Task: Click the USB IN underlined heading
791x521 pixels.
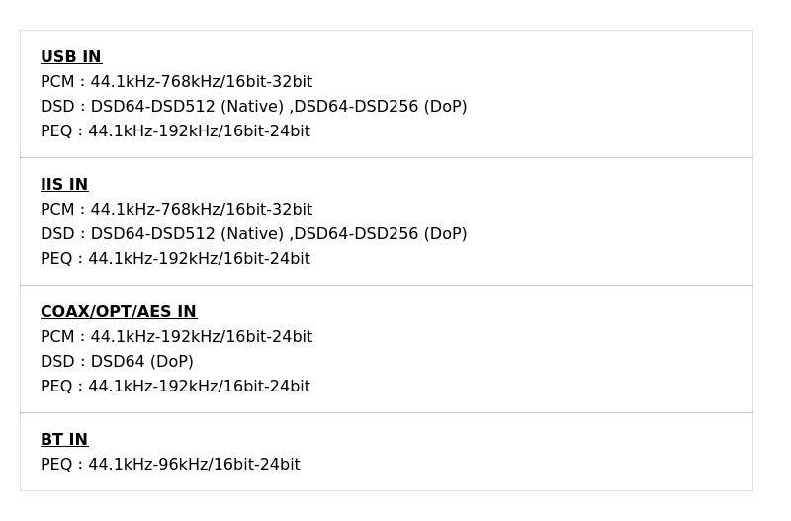Action: (71, 57)
